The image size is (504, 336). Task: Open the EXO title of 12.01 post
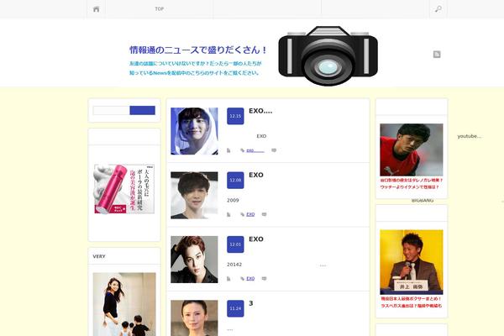pos(256,239)
